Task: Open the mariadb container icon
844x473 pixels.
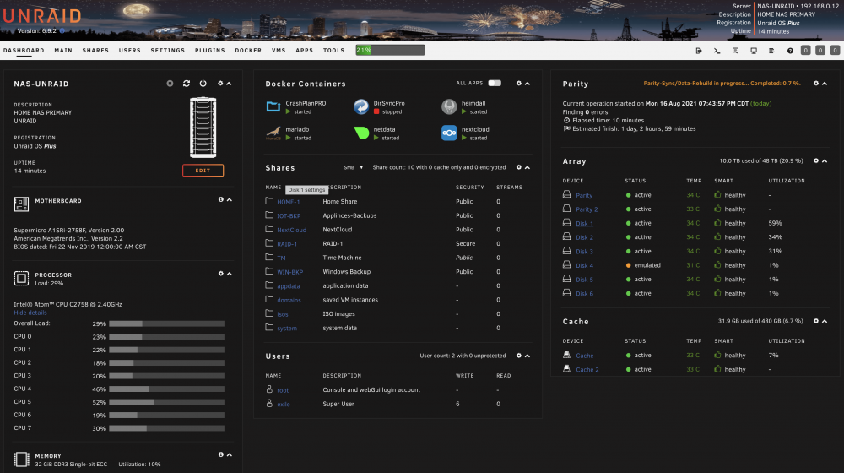Action: coord(273,133)
